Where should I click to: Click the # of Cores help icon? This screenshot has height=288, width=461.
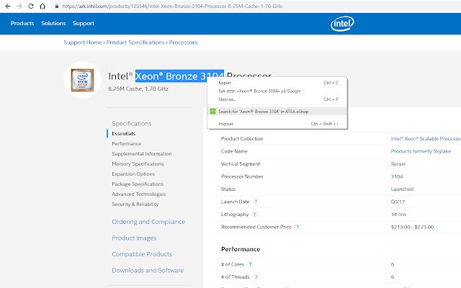point(250,264)
